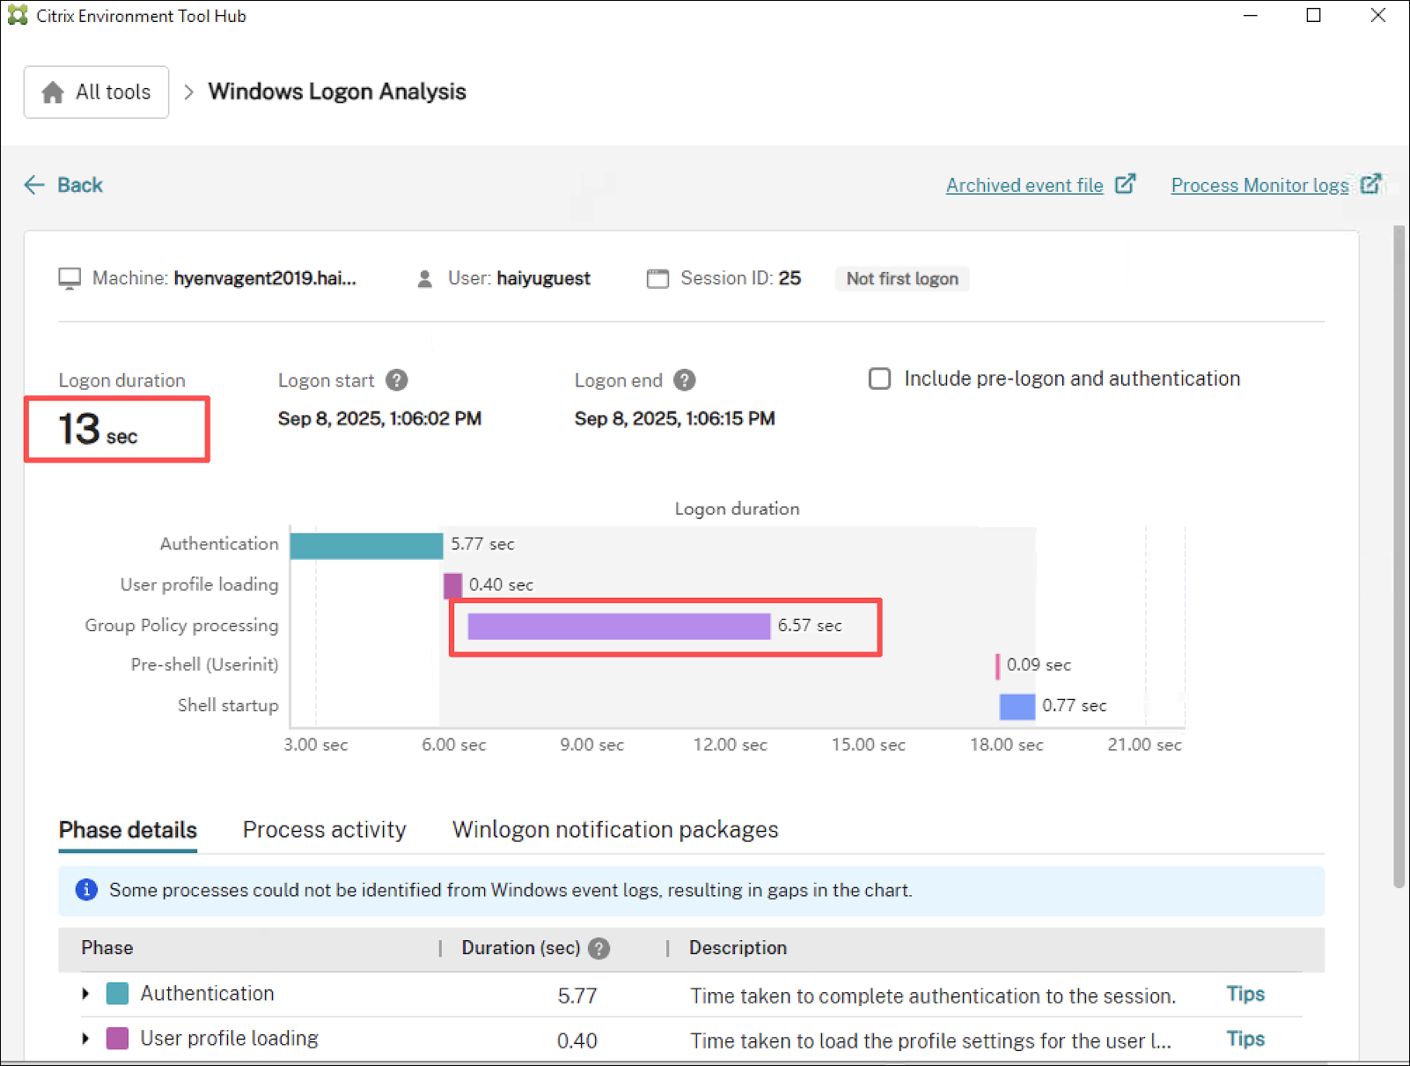Click the info icon in the notice banner
The height and width of the screenshot is (1066, 1410).
[86, 890]
